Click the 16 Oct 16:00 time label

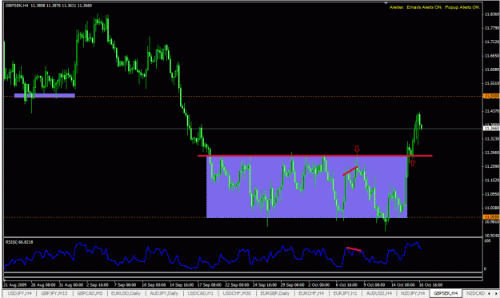(x=431, y=285)
